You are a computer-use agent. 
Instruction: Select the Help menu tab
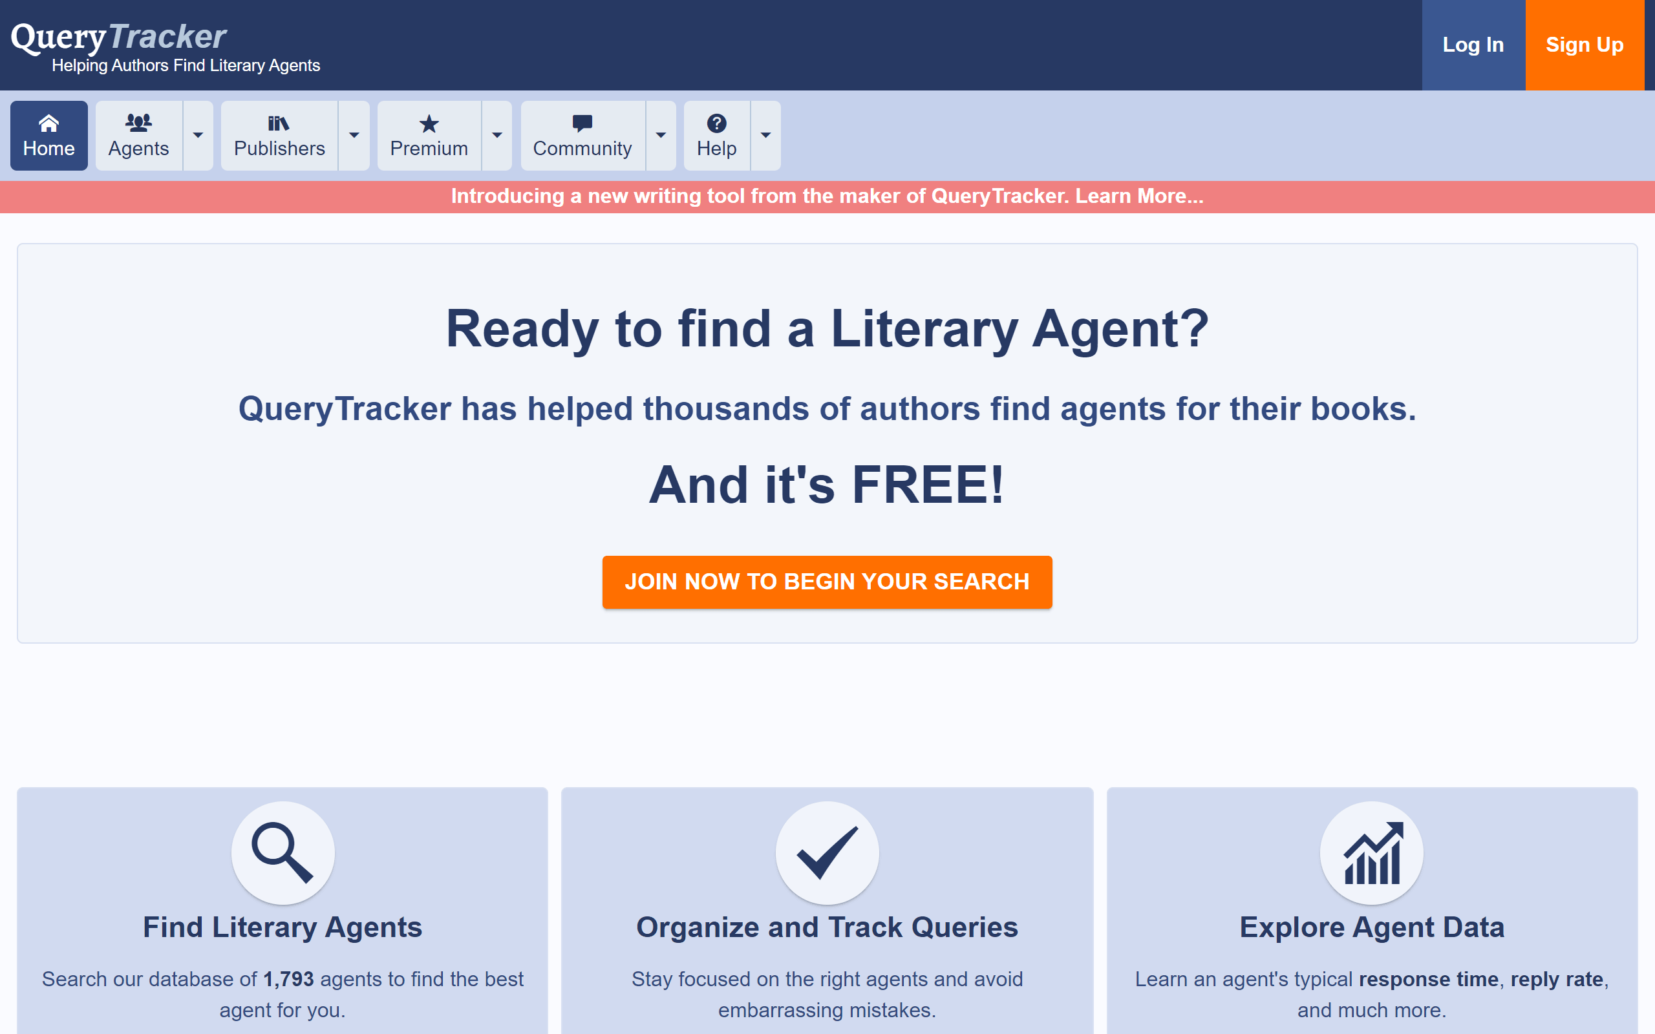point(715,134)
